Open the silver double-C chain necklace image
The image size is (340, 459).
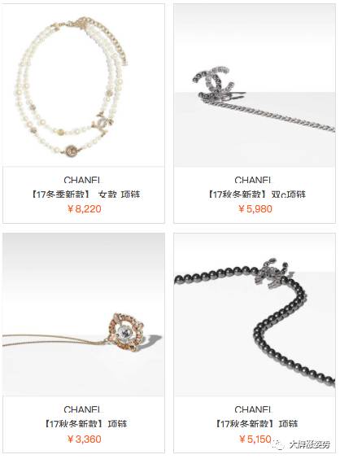pos(255,85)
